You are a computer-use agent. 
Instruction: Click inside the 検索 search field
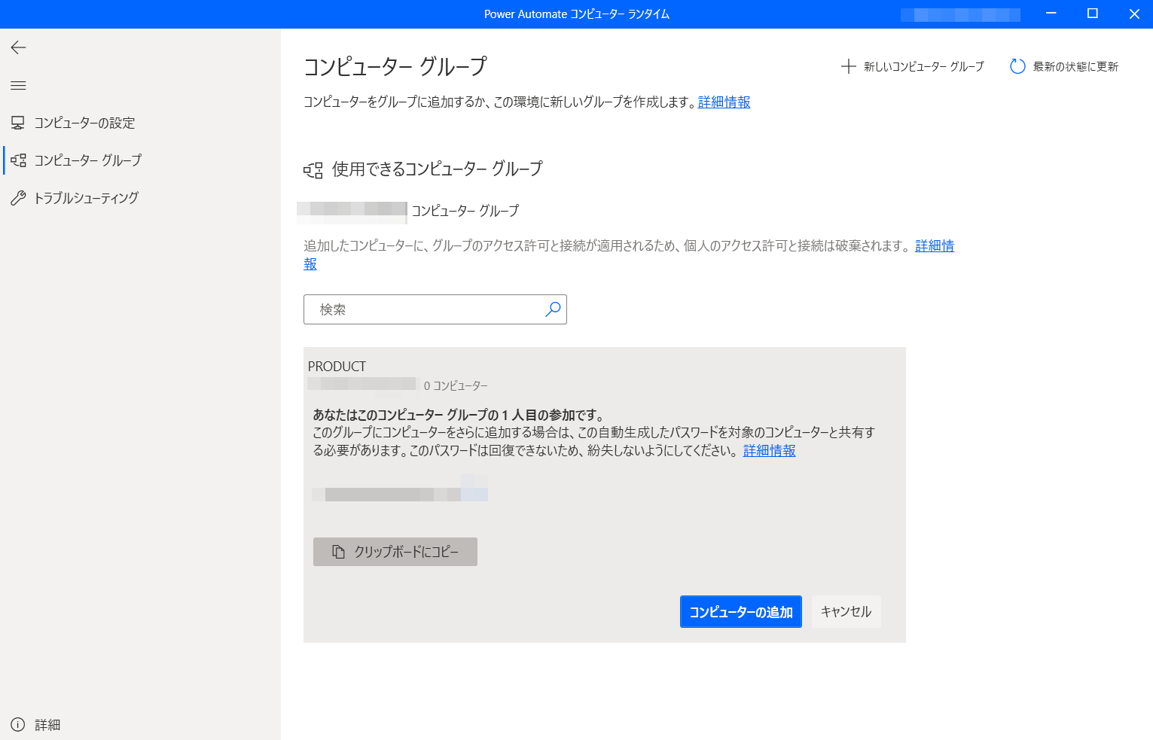click(414, 309)
